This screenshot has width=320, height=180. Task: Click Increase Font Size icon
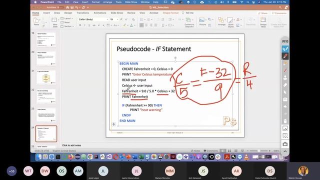point(121,19)
